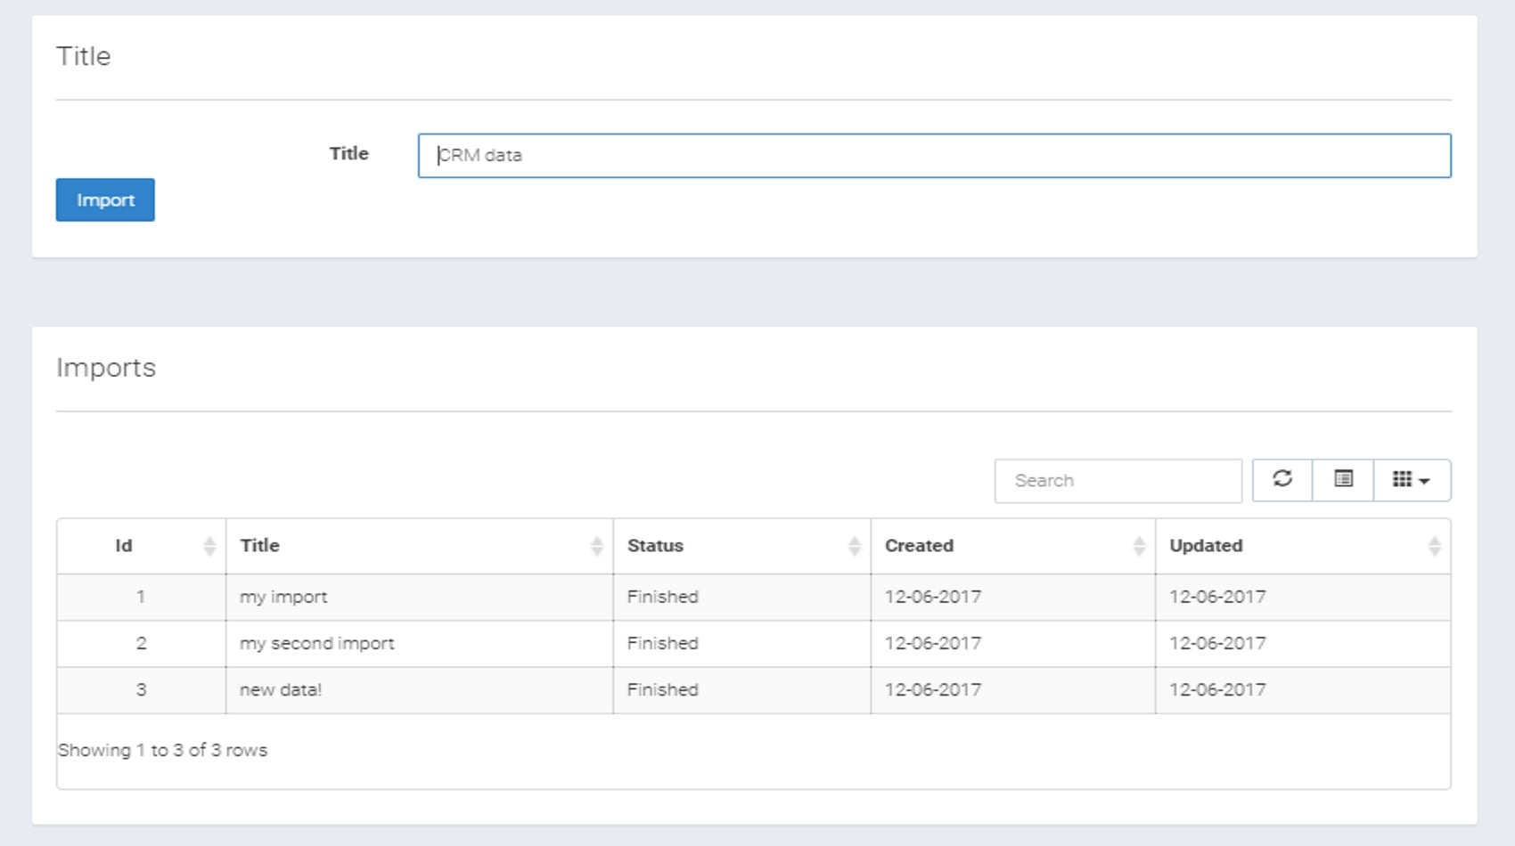Click the imports Search box
The image size is (1515, 846).
(1118, 481)
